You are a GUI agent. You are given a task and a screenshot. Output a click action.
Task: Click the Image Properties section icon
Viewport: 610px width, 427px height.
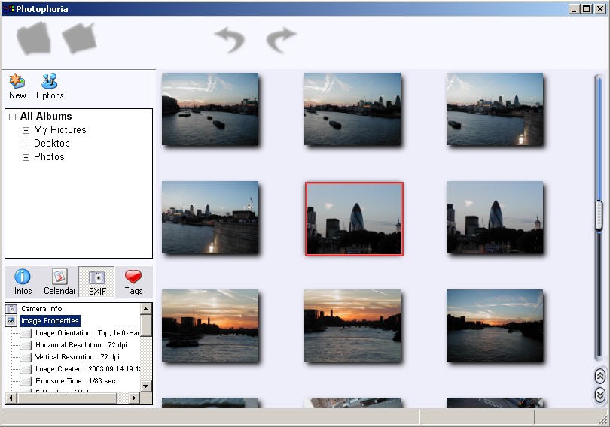[x=11, y=321]
